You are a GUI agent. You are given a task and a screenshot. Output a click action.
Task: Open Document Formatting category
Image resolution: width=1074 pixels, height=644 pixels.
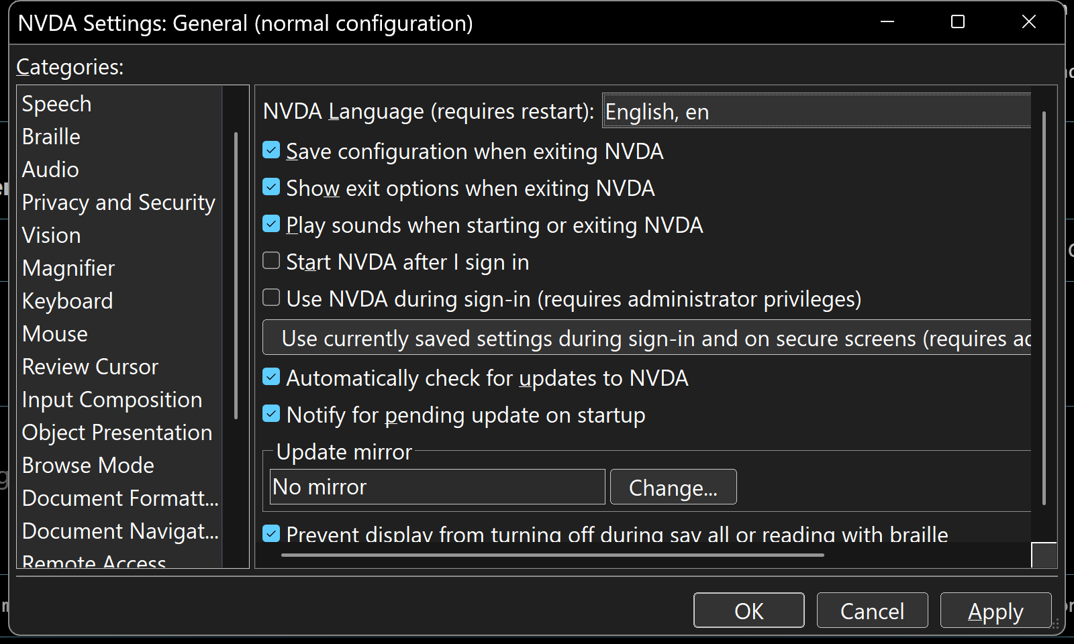(120, 498)
